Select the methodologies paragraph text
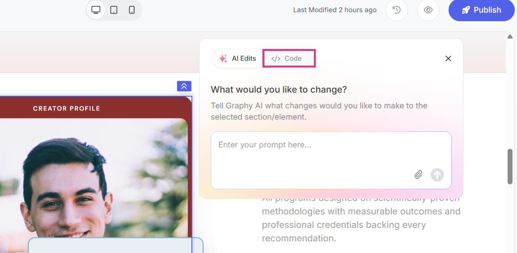Image resolution: width=517 pixels, height=253 pixels. click(x=361, y=218)
